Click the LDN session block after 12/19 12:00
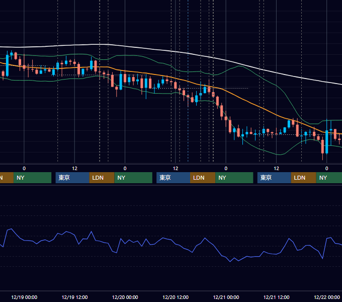The image size is (342, 302). point(102,178)
